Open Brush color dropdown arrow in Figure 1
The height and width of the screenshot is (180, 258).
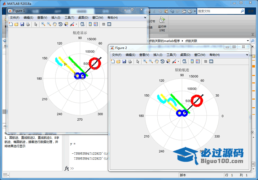click(76, 24)
